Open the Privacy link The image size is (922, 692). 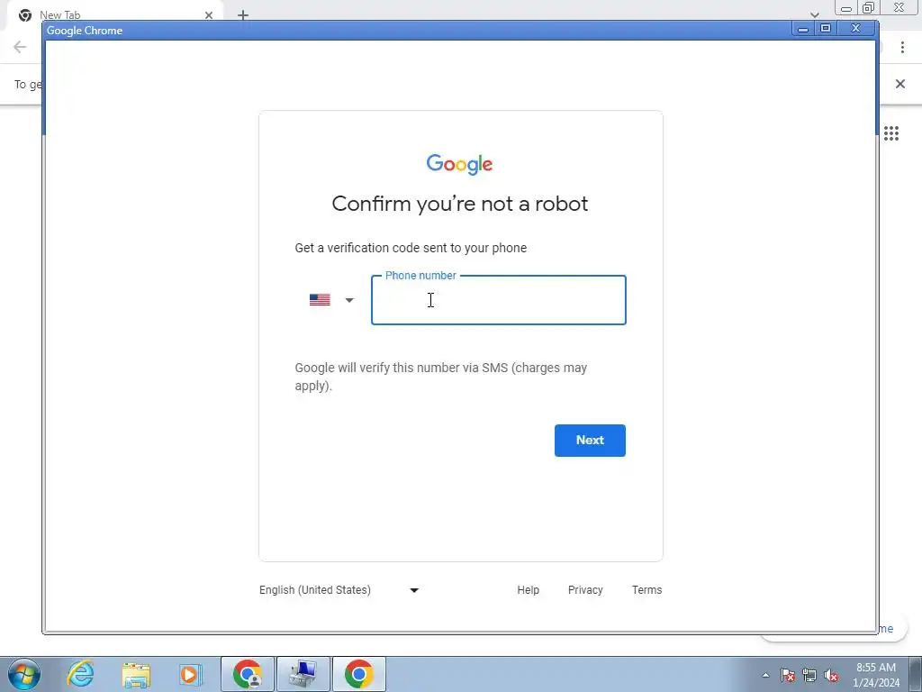click(x=585, y=589)
